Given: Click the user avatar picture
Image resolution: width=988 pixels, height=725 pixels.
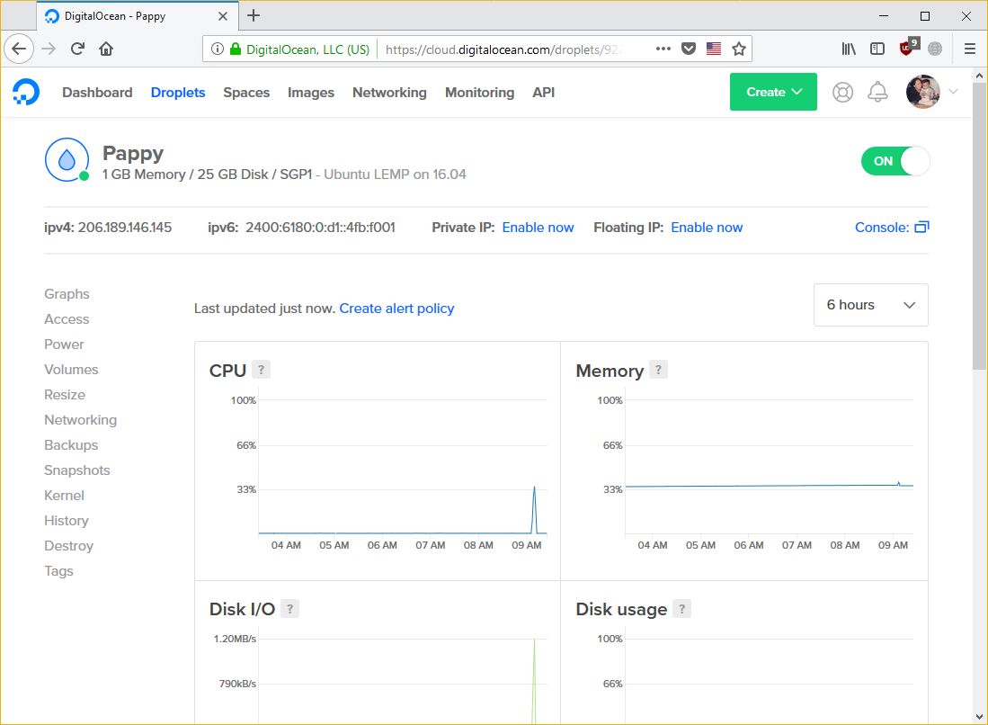Looking at the screenshot, I should (x=922, y=92).
